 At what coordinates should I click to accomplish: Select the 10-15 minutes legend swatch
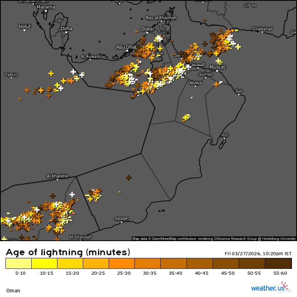click(x=44, y=263)
